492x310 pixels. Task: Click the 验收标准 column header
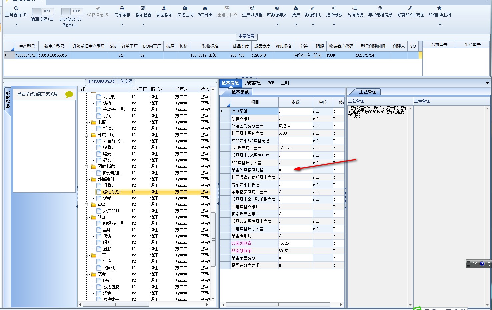pos(210,46)
